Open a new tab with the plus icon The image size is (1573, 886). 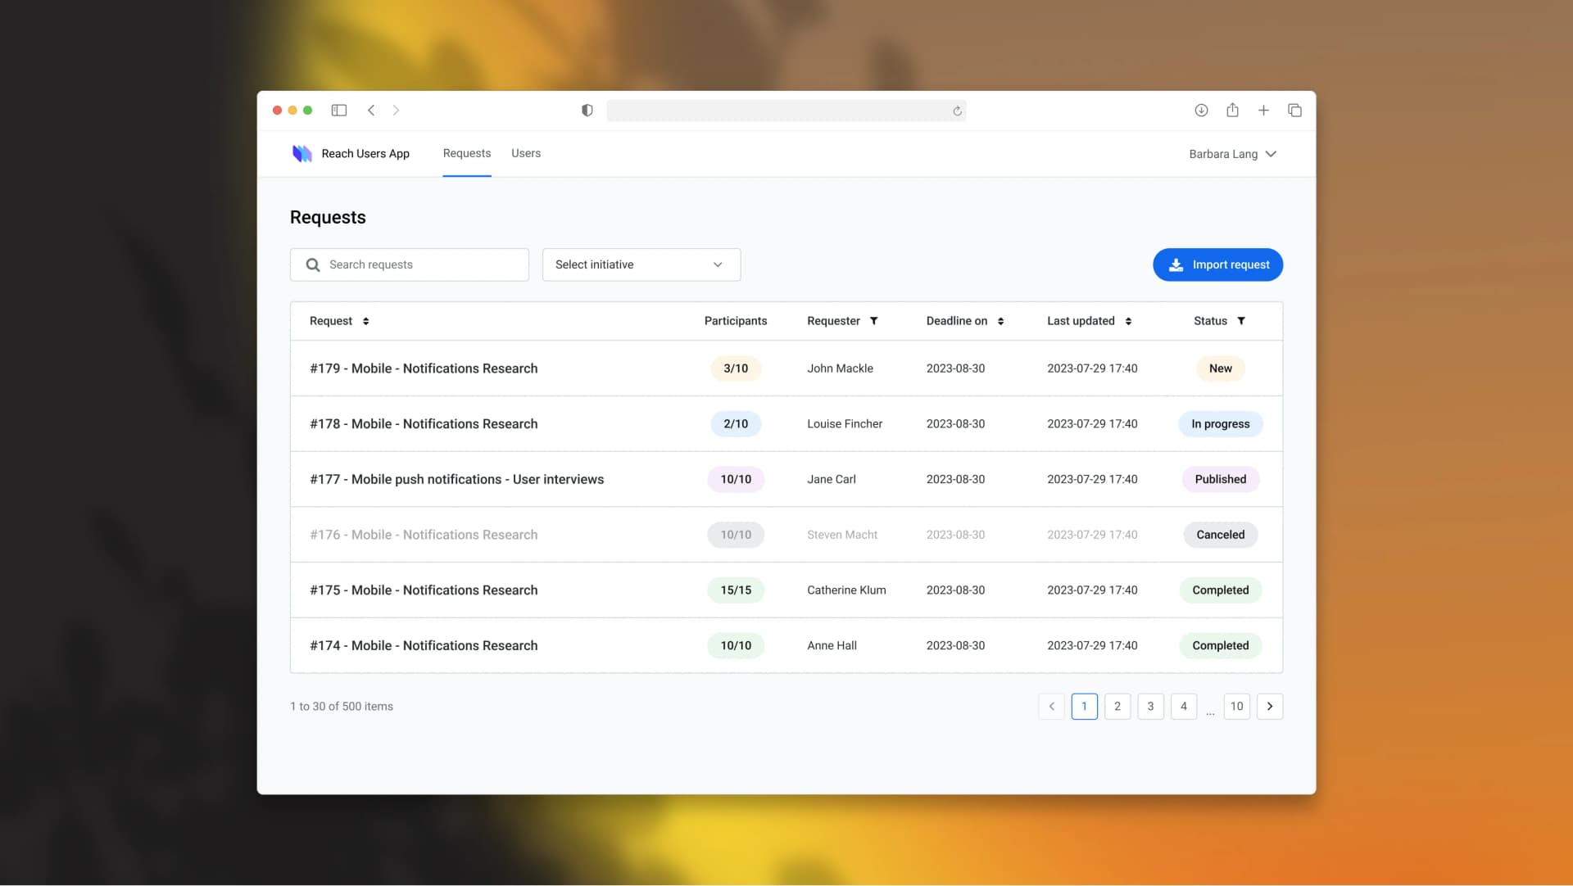(1263, 111)
